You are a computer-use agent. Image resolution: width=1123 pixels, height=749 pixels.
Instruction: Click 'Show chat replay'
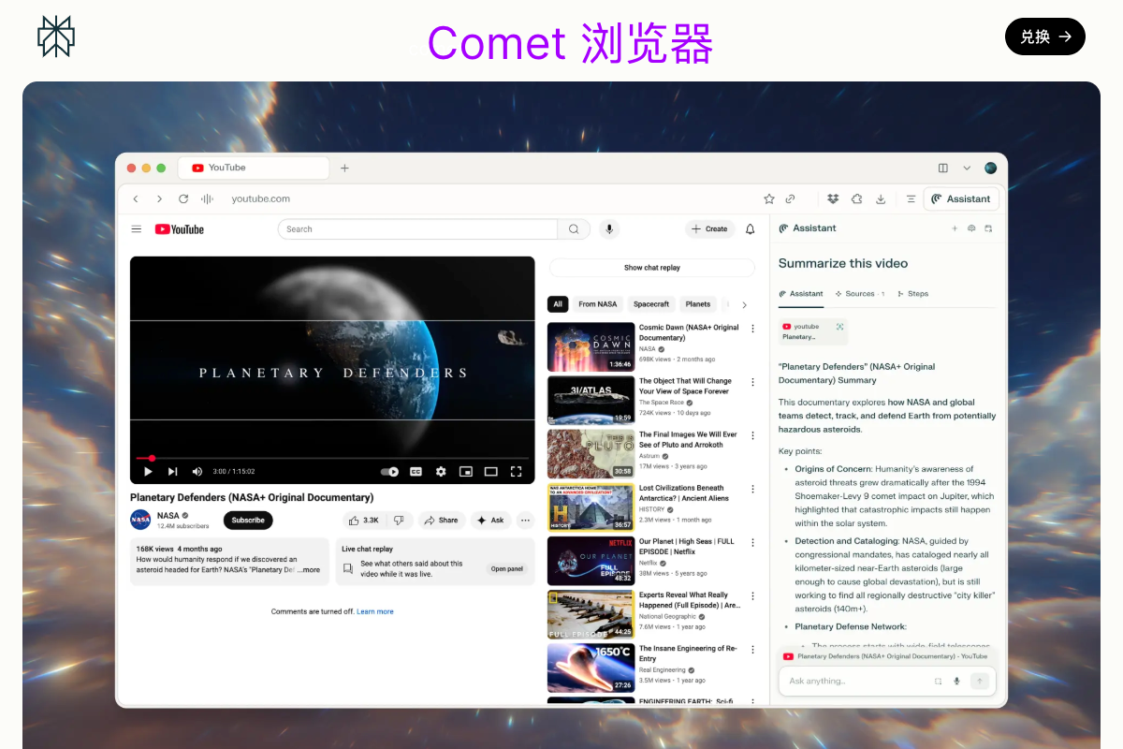[651, 268]
